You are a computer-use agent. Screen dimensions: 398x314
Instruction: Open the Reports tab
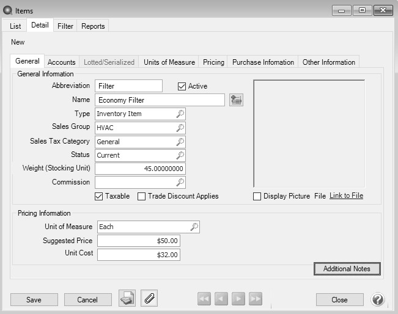93,26
